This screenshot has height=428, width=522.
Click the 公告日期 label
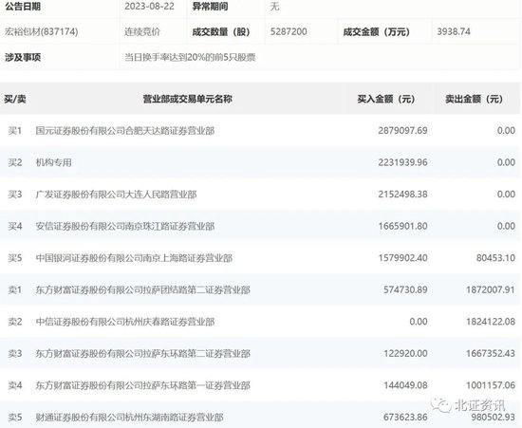[23, 7]
